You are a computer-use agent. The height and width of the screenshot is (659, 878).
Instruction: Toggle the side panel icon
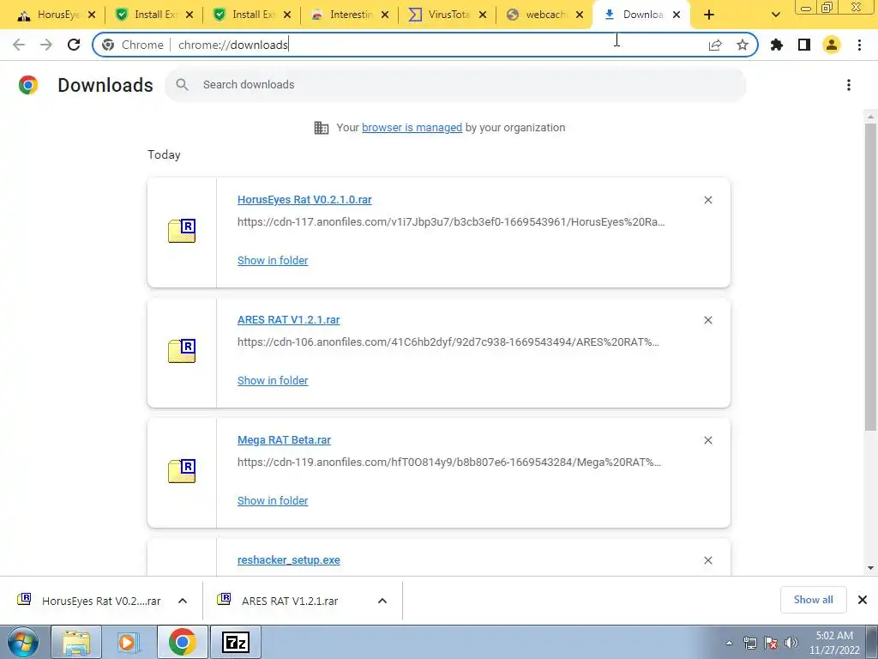[804, 45]
